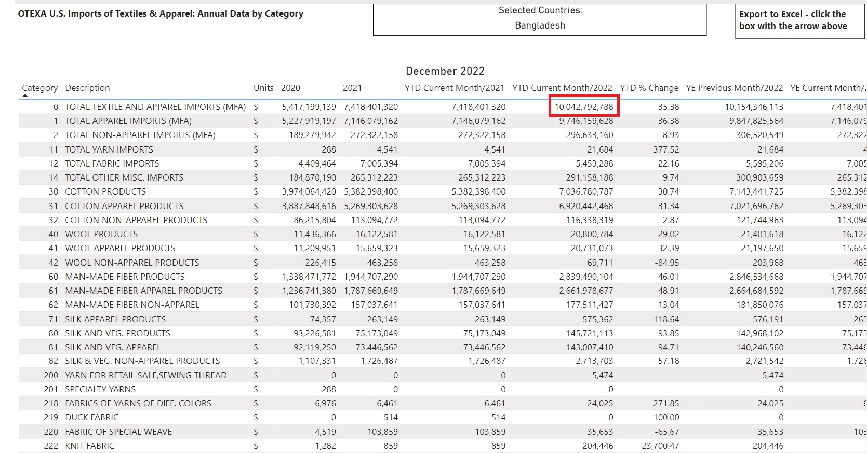Select TOTAL APPAREL IMPORTS (MFA) row label
Viewport: 867px width, 453px height.
pos(128,121)
